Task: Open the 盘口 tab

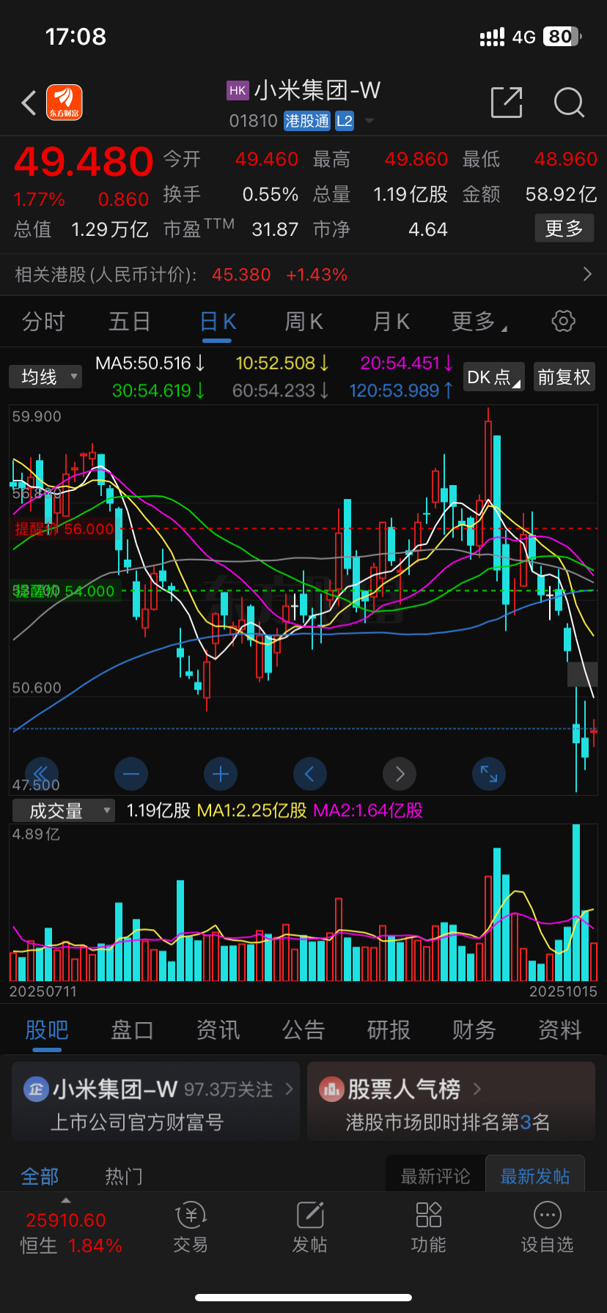Action: (132, 1030)
